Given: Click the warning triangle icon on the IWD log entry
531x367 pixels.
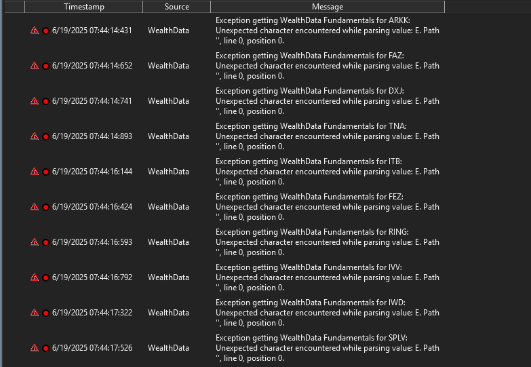Looking at the screenshot, I should coord(35,313).
